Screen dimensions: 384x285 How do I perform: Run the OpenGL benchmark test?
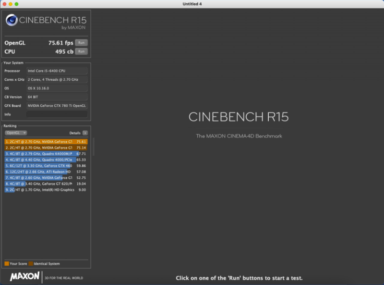point(81,42)
